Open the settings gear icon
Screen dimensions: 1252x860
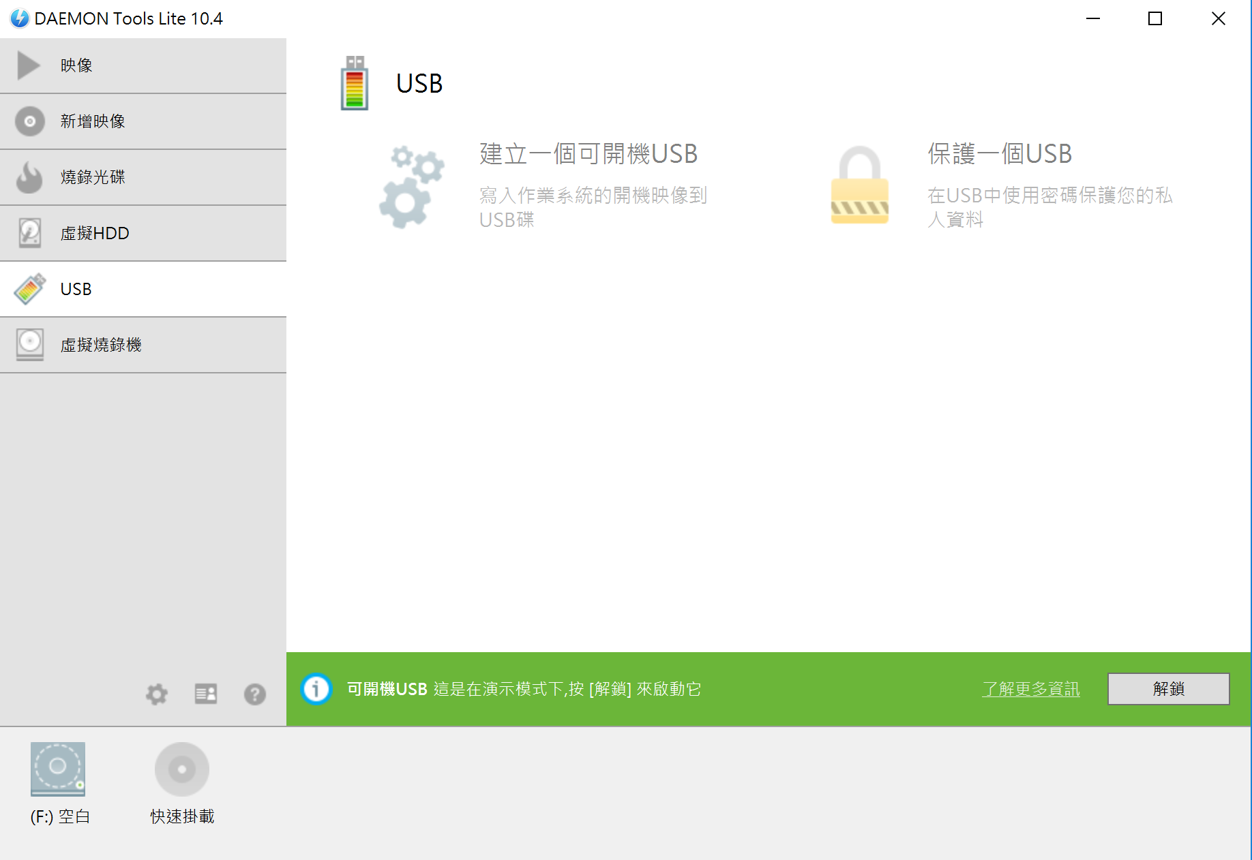(x=156, y=694)
